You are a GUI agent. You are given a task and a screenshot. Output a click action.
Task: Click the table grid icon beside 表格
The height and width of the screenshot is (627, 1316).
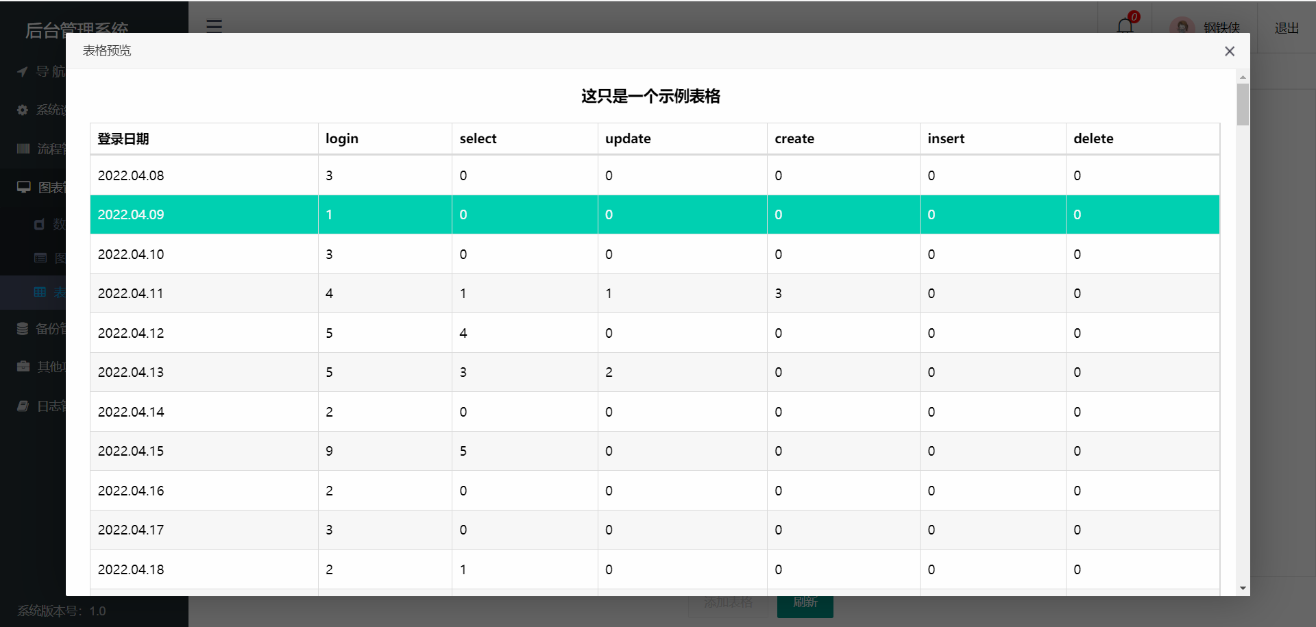click(x=40, y=292)
